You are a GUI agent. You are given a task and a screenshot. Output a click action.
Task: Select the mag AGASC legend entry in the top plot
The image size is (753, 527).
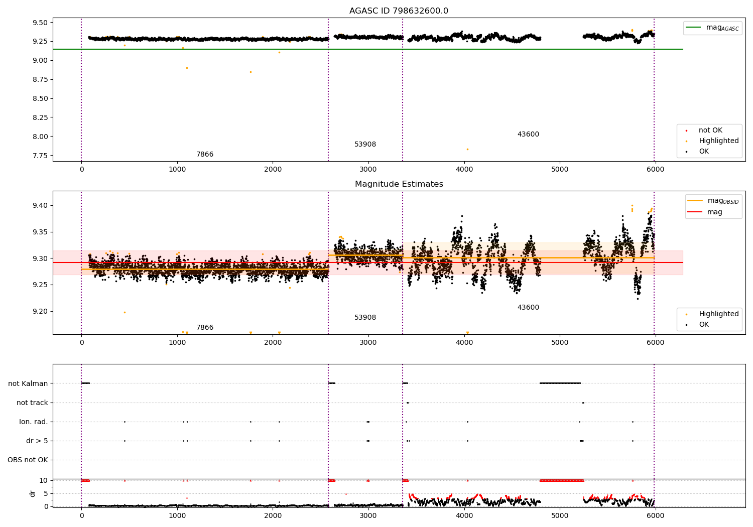[712, 28]
